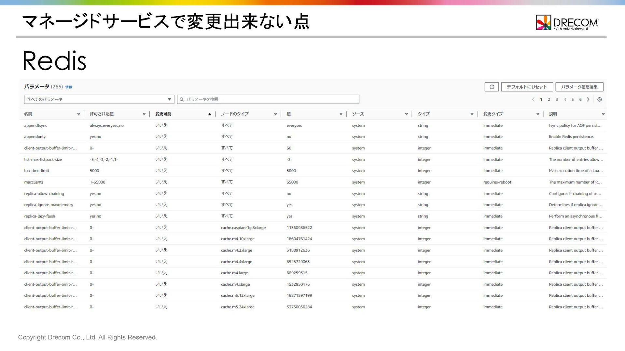The height and width of the screenshot is (351, 625).
Task: Click the 33750056284 value cell
Action: tap(299, 307)
